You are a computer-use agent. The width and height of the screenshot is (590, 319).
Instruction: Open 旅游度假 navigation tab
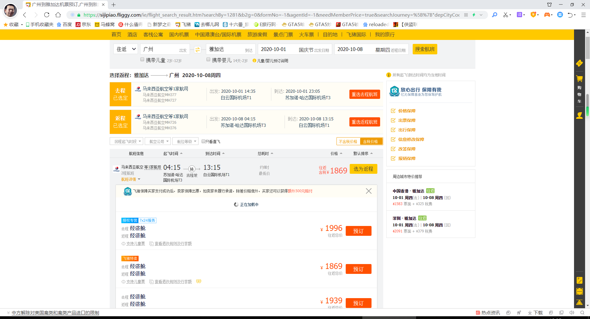pyautogui.click(x=257, y=34)
